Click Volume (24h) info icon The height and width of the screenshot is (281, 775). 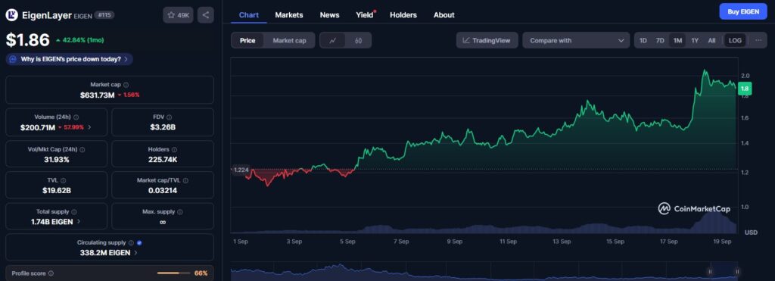76,117
